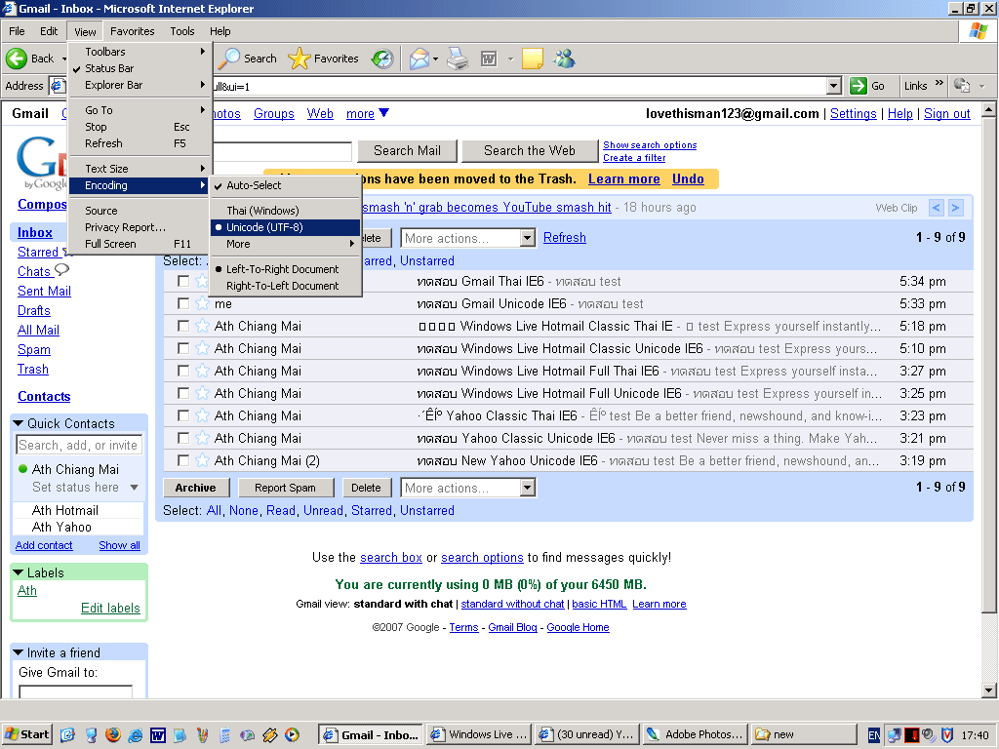Select Full Screen from View menu
999x749 pixels.
(140, 244)
